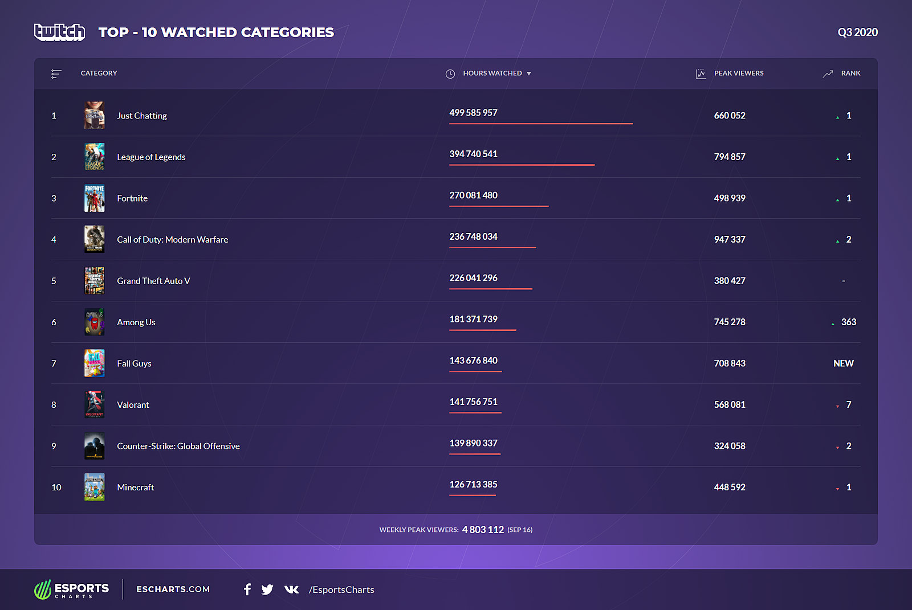Select Counter-Strike: Global Offensive

pyautogui.click(x=178, y=446)
